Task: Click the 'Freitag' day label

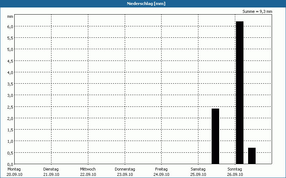Action: [x=161, y=169]
